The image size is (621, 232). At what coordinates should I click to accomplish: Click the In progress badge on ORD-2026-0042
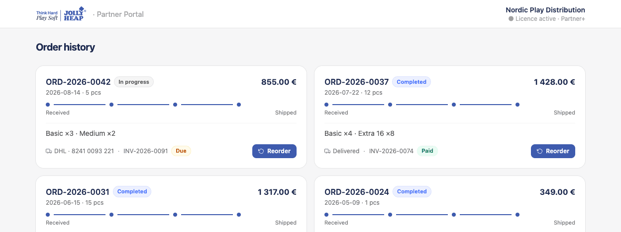pos(134,82)
